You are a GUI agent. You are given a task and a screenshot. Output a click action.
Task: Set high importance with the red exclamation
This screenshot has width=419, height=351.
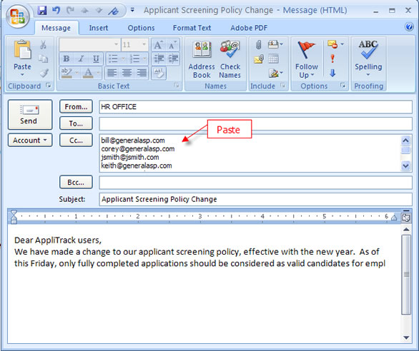pos(332,58)
